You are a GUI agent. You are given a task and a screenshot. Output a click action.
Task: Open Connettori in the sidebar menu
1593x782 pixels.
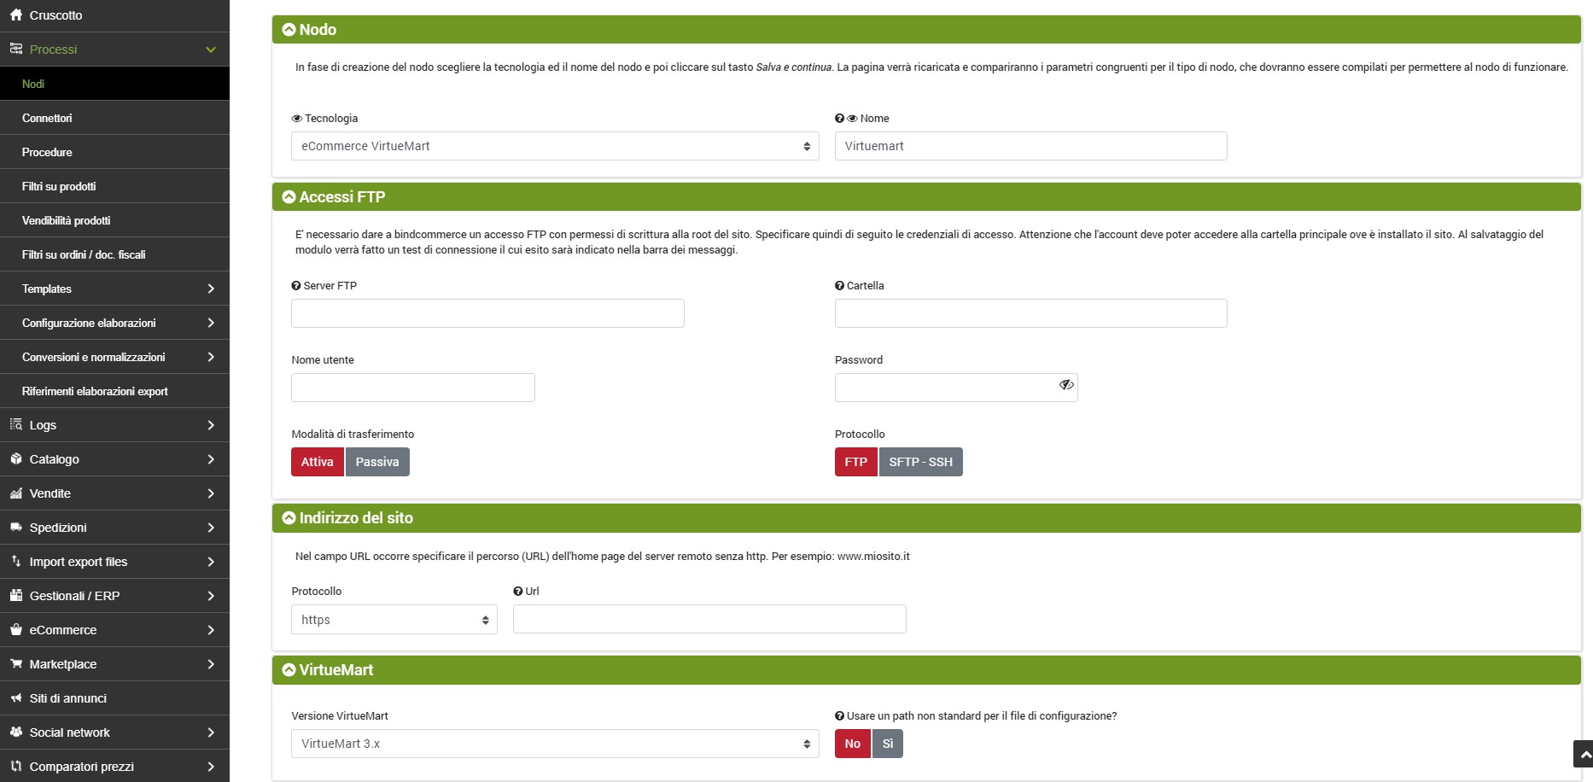pos(47,118)
